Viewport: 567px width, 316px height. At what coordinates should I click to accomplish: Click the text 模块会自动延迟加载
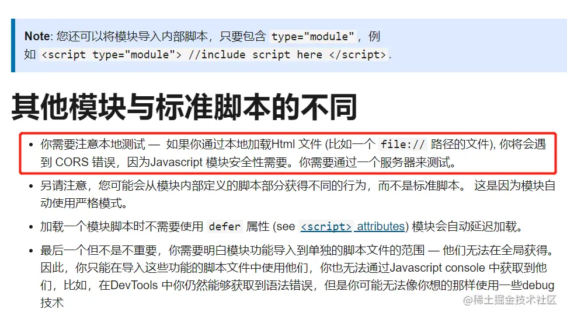(464, 226)
